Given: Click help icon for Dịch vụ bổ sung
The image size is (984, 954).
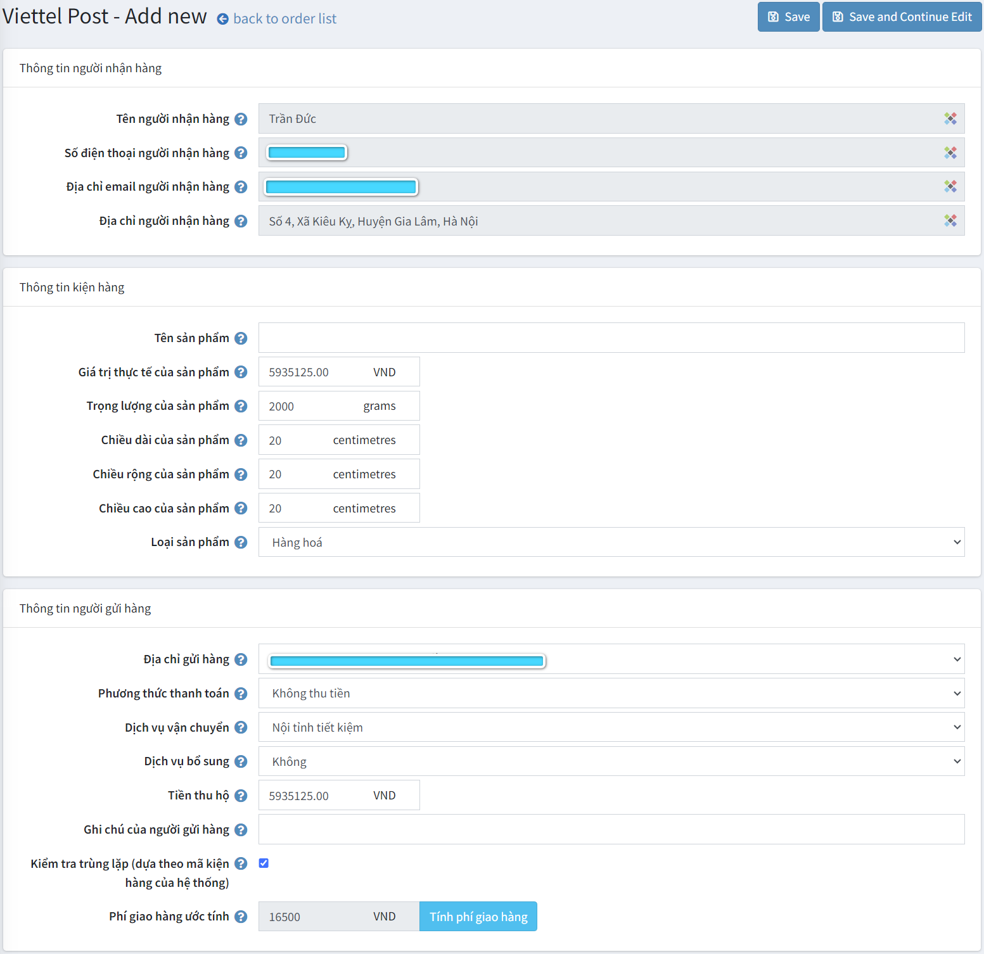Looking at the screenshot, I should coord(241,761).
